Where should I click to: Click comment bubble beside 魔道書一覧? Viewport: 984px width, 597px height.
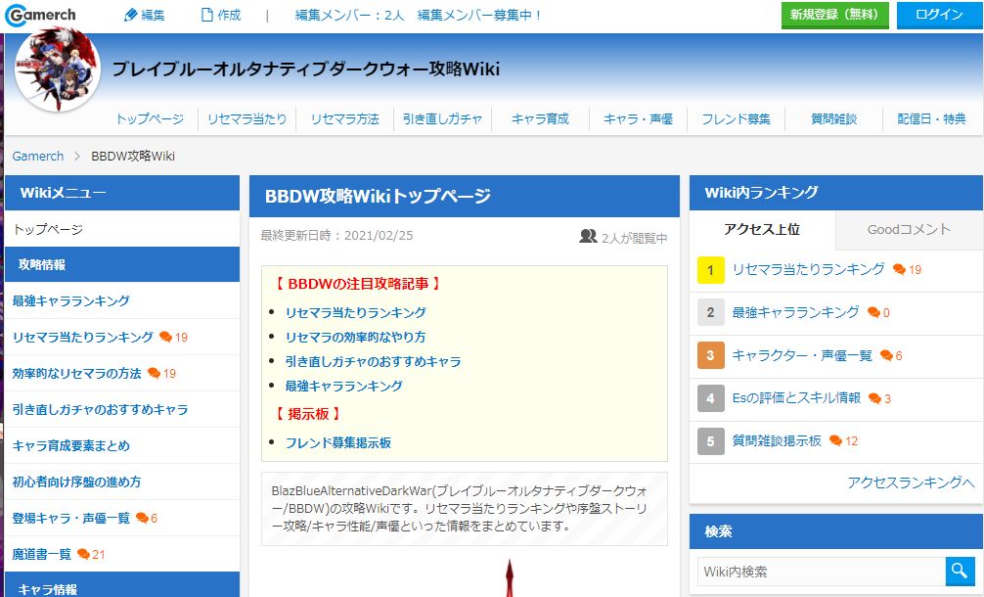point(83,554)
